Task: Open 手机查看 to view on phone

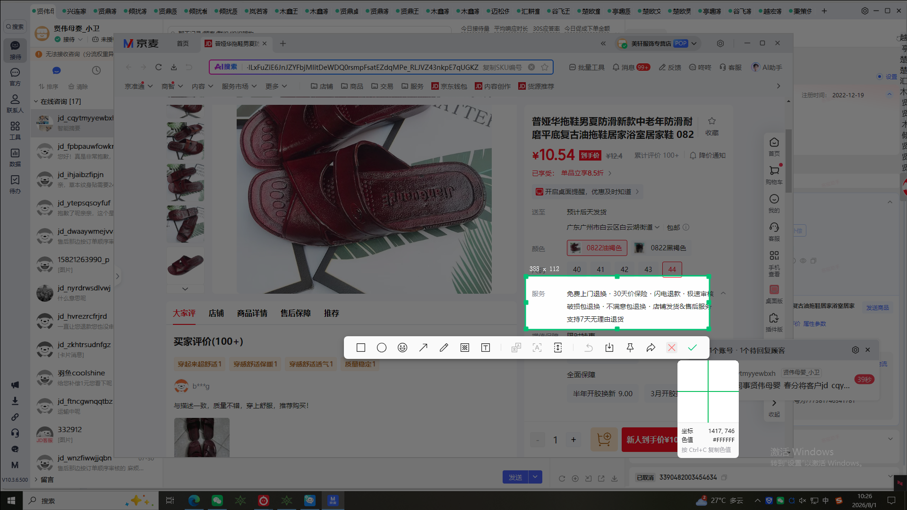Action: pyautogui.click(x=774, y=263)
